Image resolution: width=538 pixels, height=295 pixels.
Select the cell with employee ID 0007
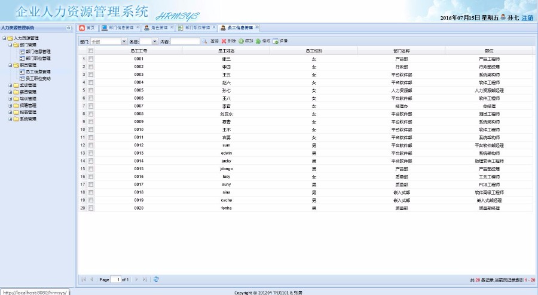pos(139,106)
